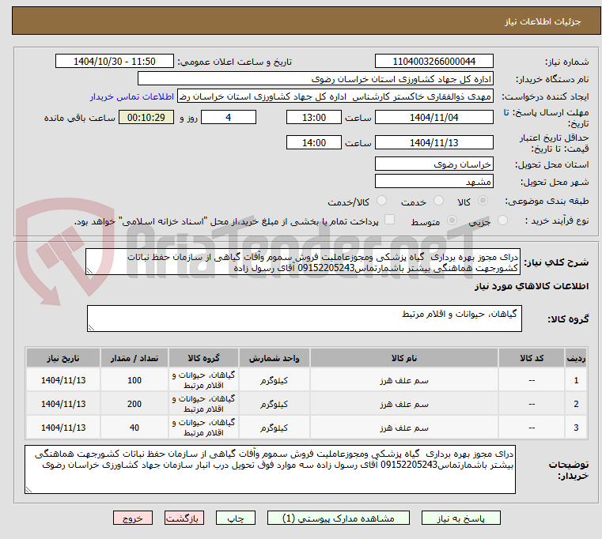Click the نام کالا column header
The width and height of the screenshot is (602, 539).
coord(404,358)
